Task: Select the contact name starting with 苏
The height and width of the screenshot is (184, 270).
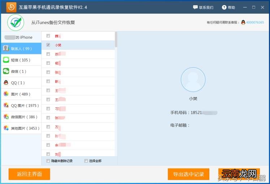Action: pyautogui.click(x=60, y=54)
